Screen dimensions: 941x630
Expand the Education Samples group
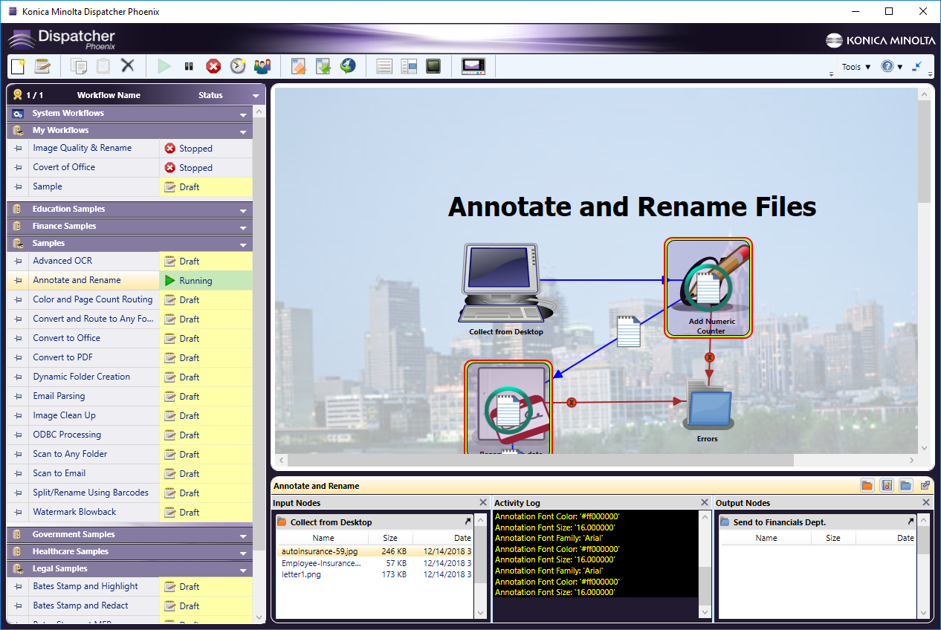243,210
